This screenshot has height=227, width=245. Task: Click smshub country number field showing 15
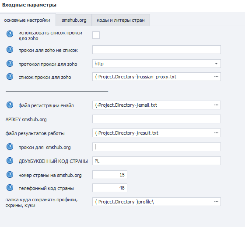pyautogui.click(x=110, y=175)
